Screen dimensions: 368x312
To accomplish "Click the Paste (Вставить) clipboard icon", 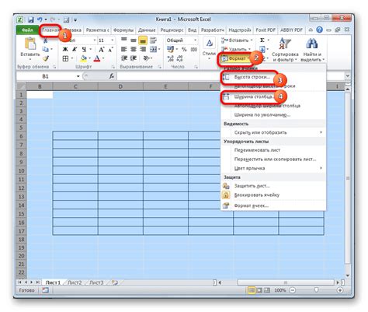I will point(30,44).
